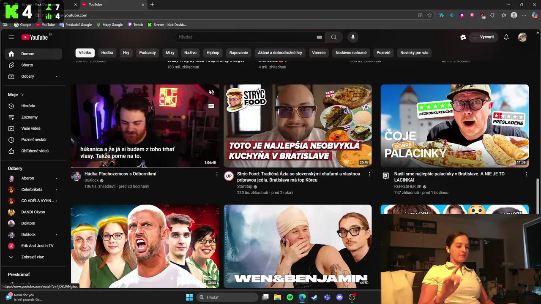Click the search magnifier button
541x304 pixels.
coord(334,37)
